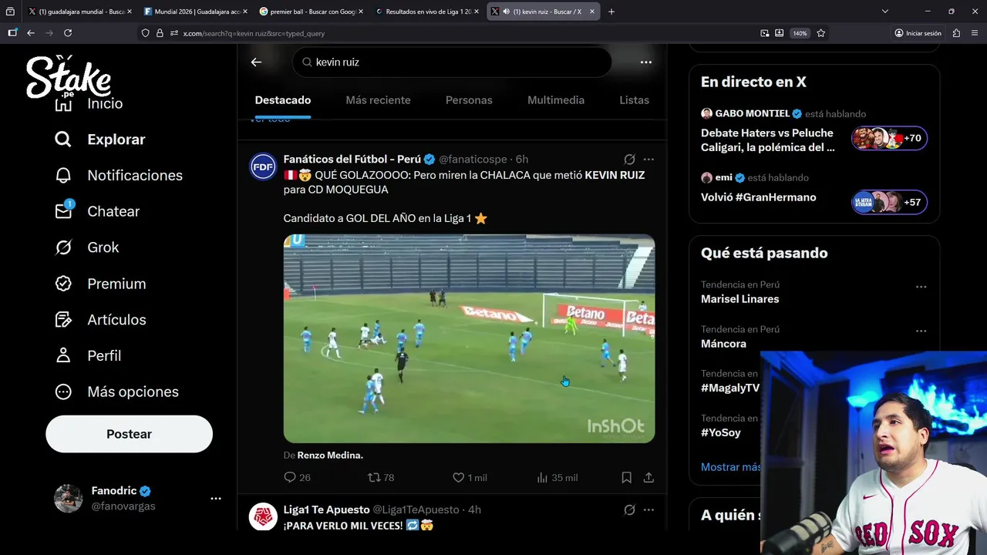Click the back arrow beside search box
The width and height of the screenshot is (987, 555).
pos(256,62)
